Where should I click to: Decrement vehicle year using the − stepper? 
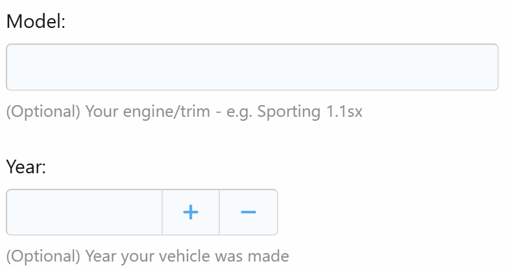tap(248, 212)
